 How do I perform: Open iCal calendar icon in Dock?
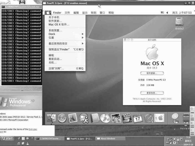(x=138, y=118)
